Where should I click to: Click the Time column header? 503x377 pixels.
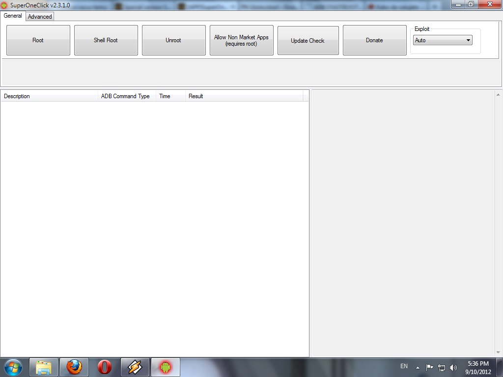[170, 96]
